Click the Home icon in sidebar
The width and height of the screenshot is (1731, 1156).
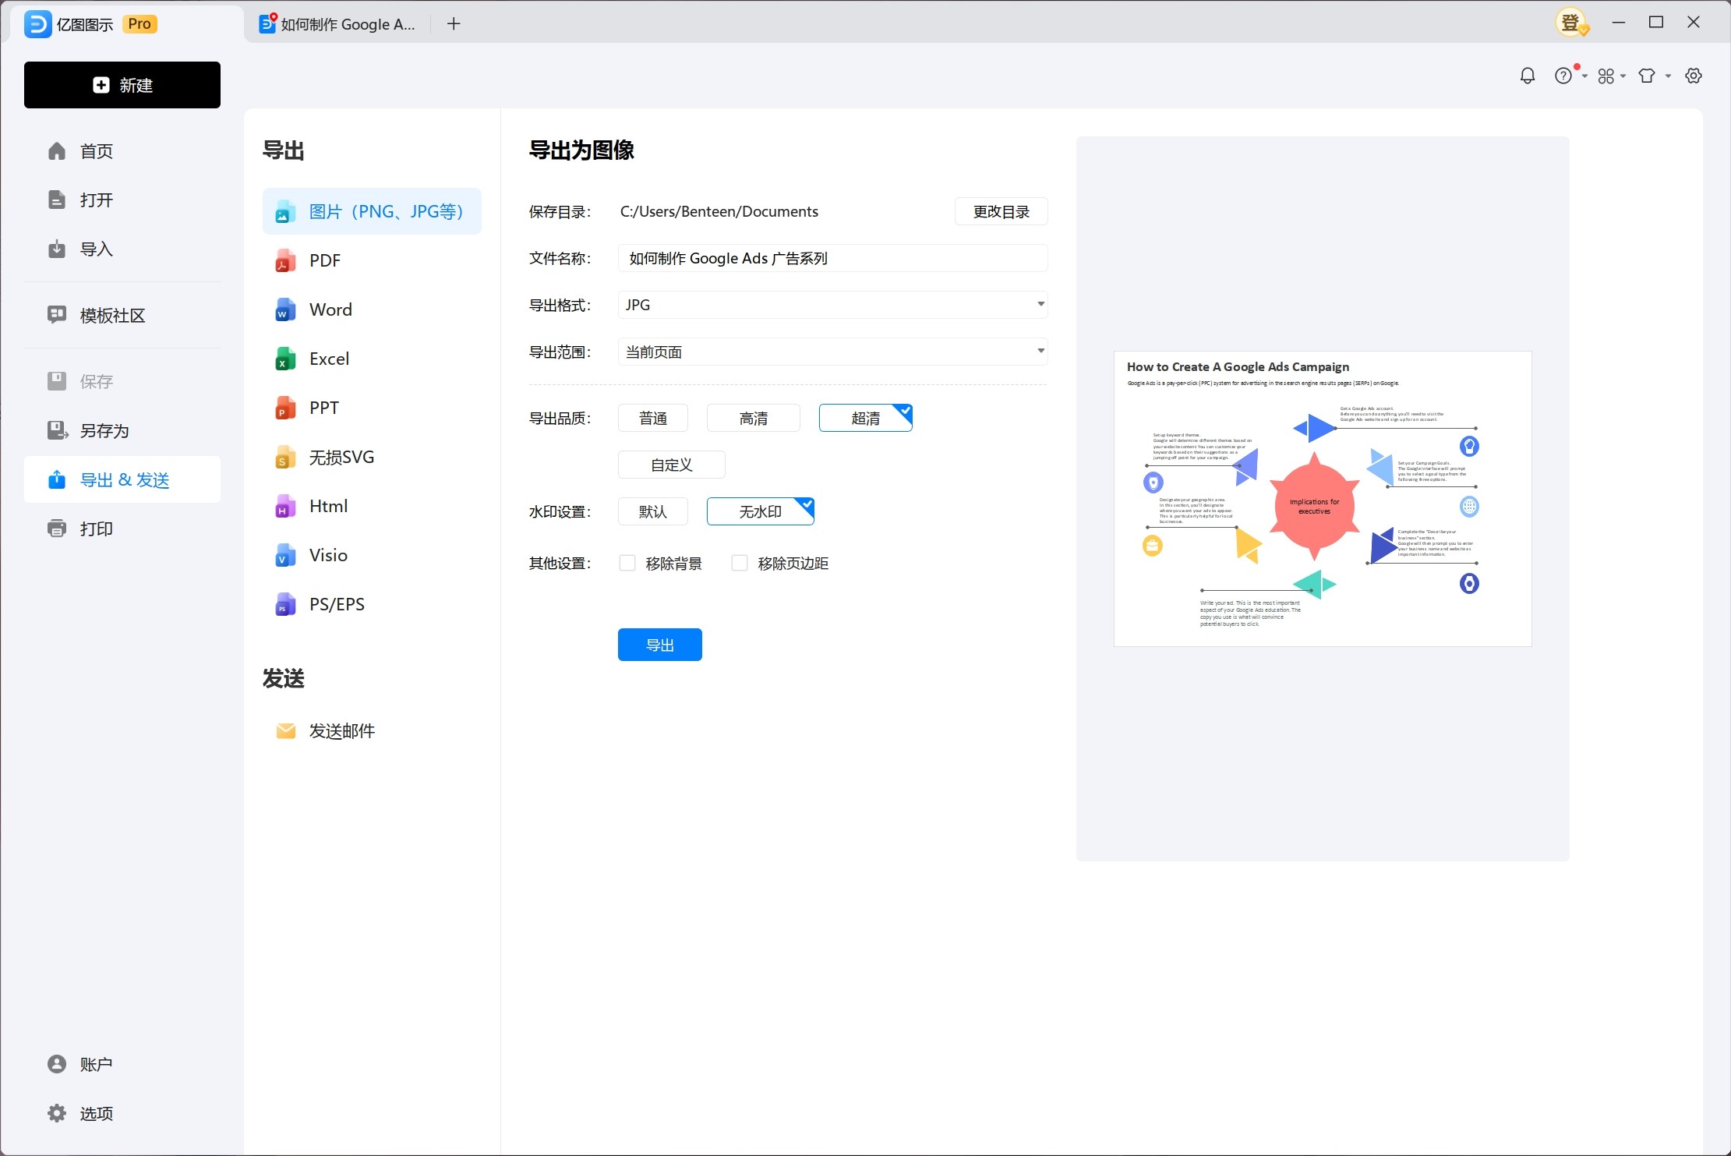click(57, 150)
